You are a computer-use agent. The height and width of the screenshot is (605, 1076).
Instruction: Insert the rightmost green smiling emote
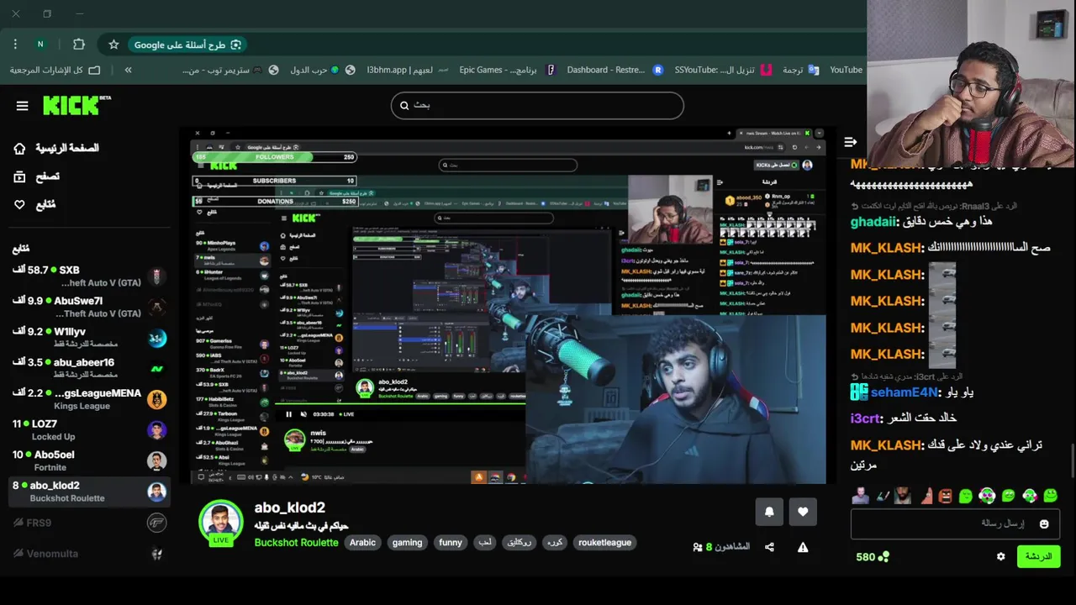coord(1051,497)
